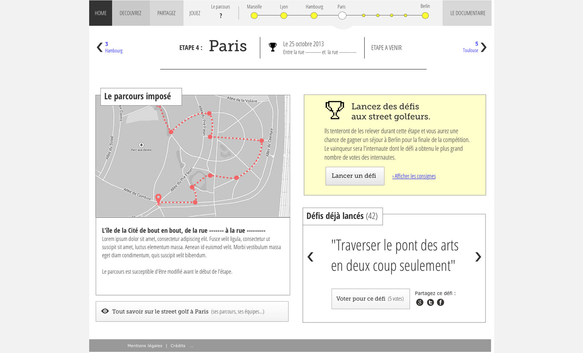Click the start pin on the map
This screenshot has height=353, width=583.
point(158,199)
